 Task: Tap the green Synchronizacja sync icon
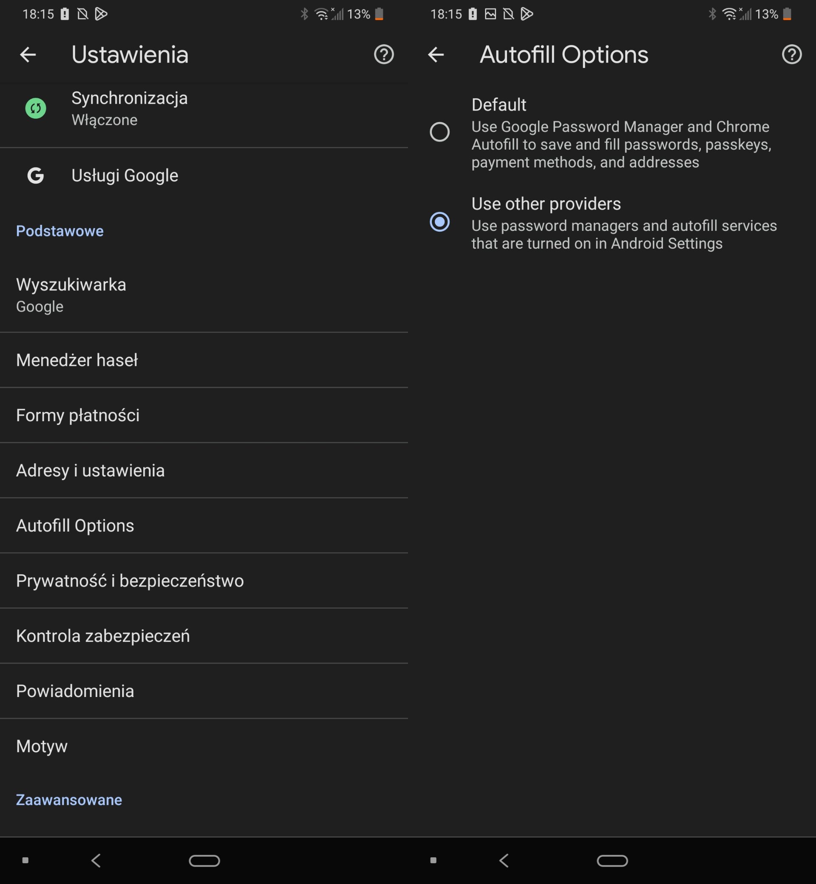point(36,108)
